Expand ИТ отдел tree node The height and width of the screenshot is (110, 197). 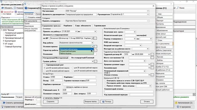coord(4,44)
